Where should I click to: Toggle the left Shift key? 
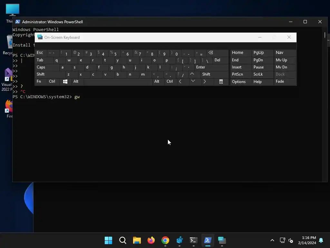tap(50, 74)
